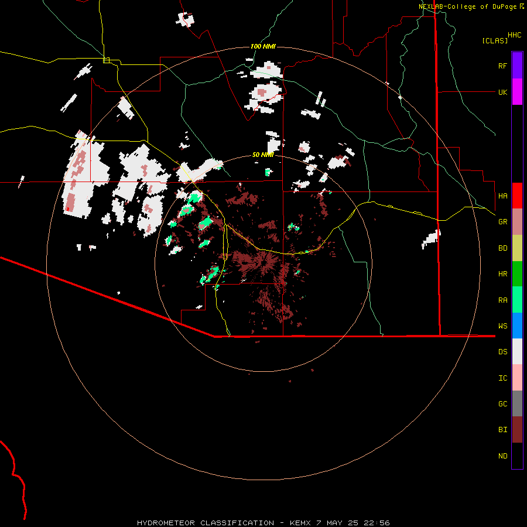Viewport: 527px width, 527px height.
Task: Click the 100 NMI range ring label
Action: [x=263, y=46]
